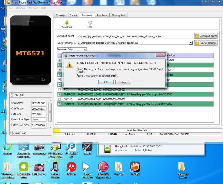223x184 pixels.
Task: Switch to the Welcome tab
Action: point(60,15)
